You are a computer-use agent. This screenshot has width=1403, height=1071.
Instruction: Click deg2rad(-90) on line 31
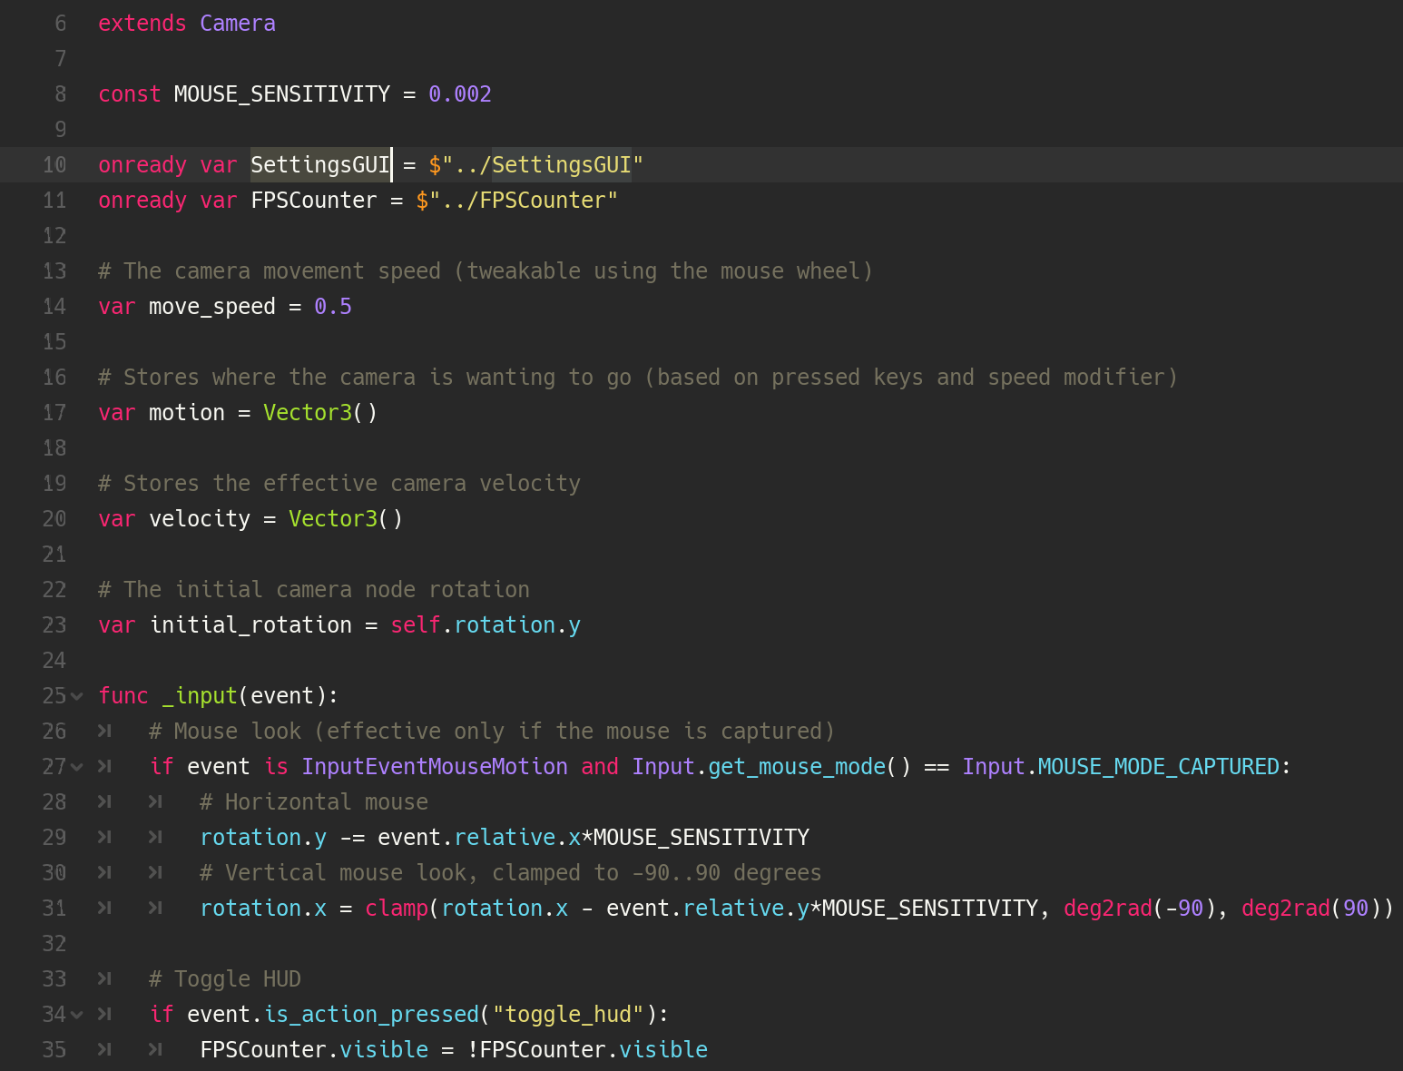[1140, 909]
